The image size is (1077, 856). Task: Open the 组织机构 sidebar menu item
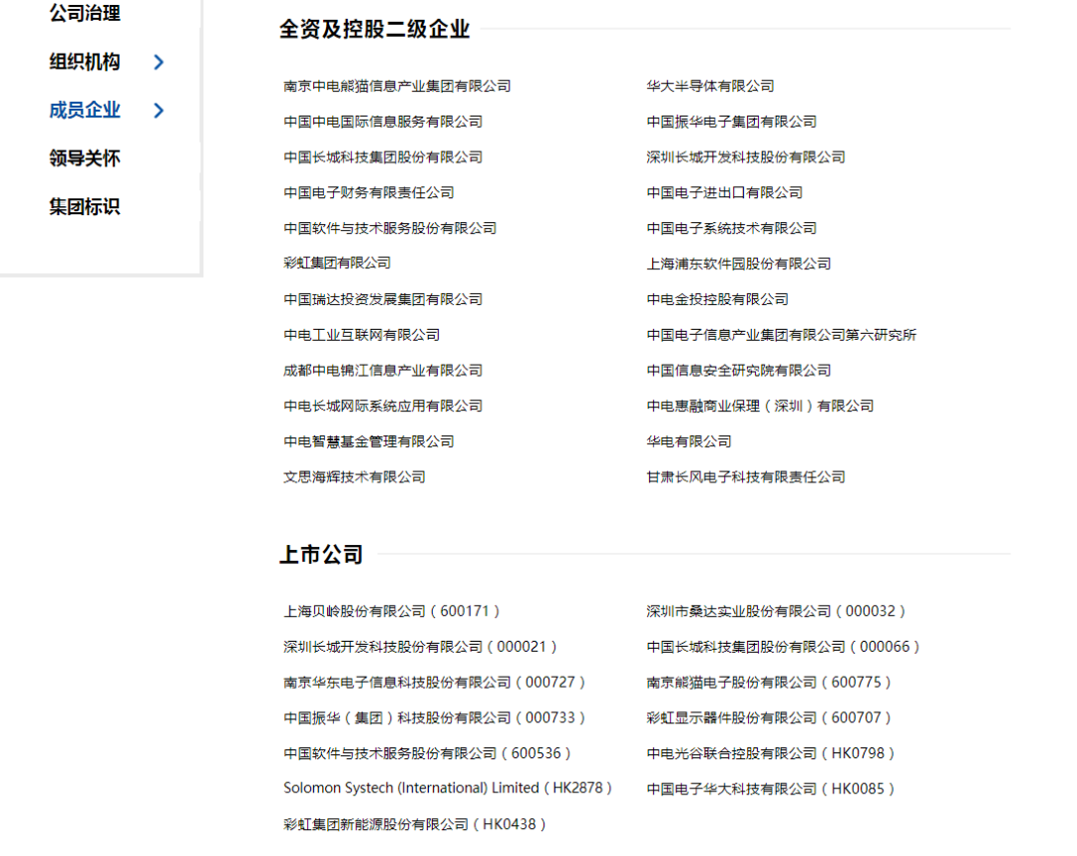[x=85, y=62]
